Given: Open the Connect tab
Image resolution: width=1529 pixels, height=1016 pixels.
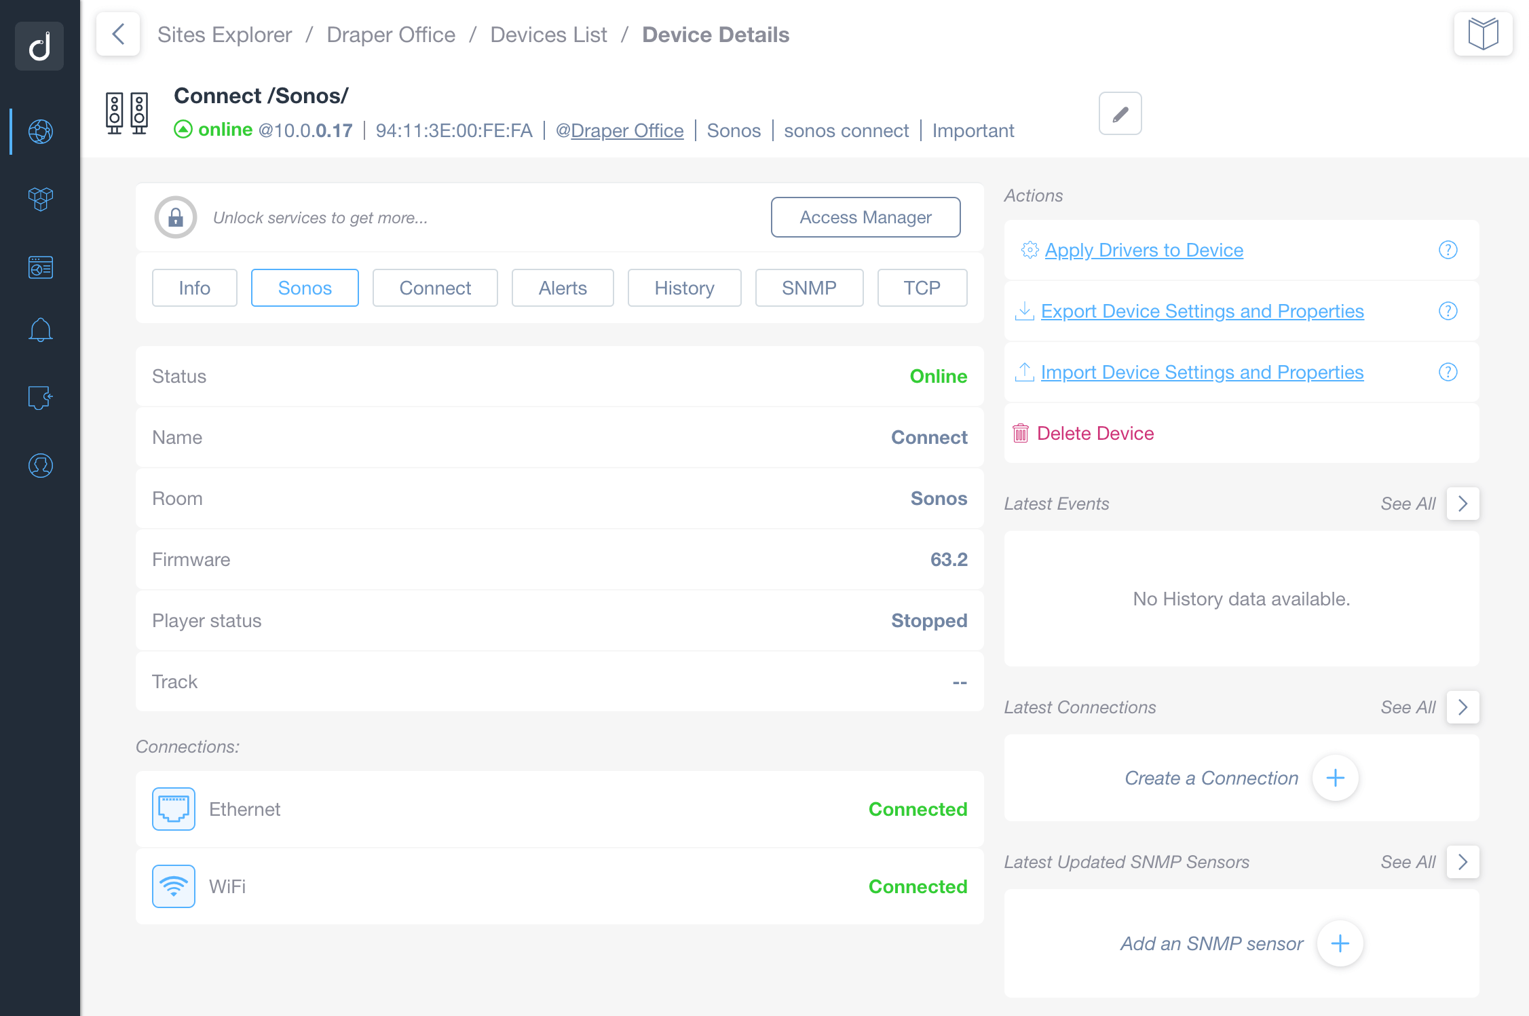Looking at the screenshot, I should [435, 288].
